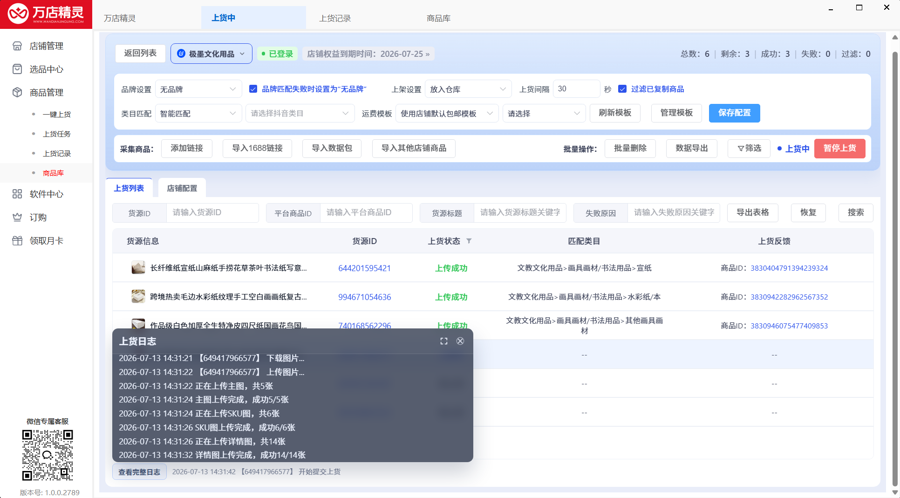Click the 筛选 filter button

pyautogui.click(x=749, y=148)
